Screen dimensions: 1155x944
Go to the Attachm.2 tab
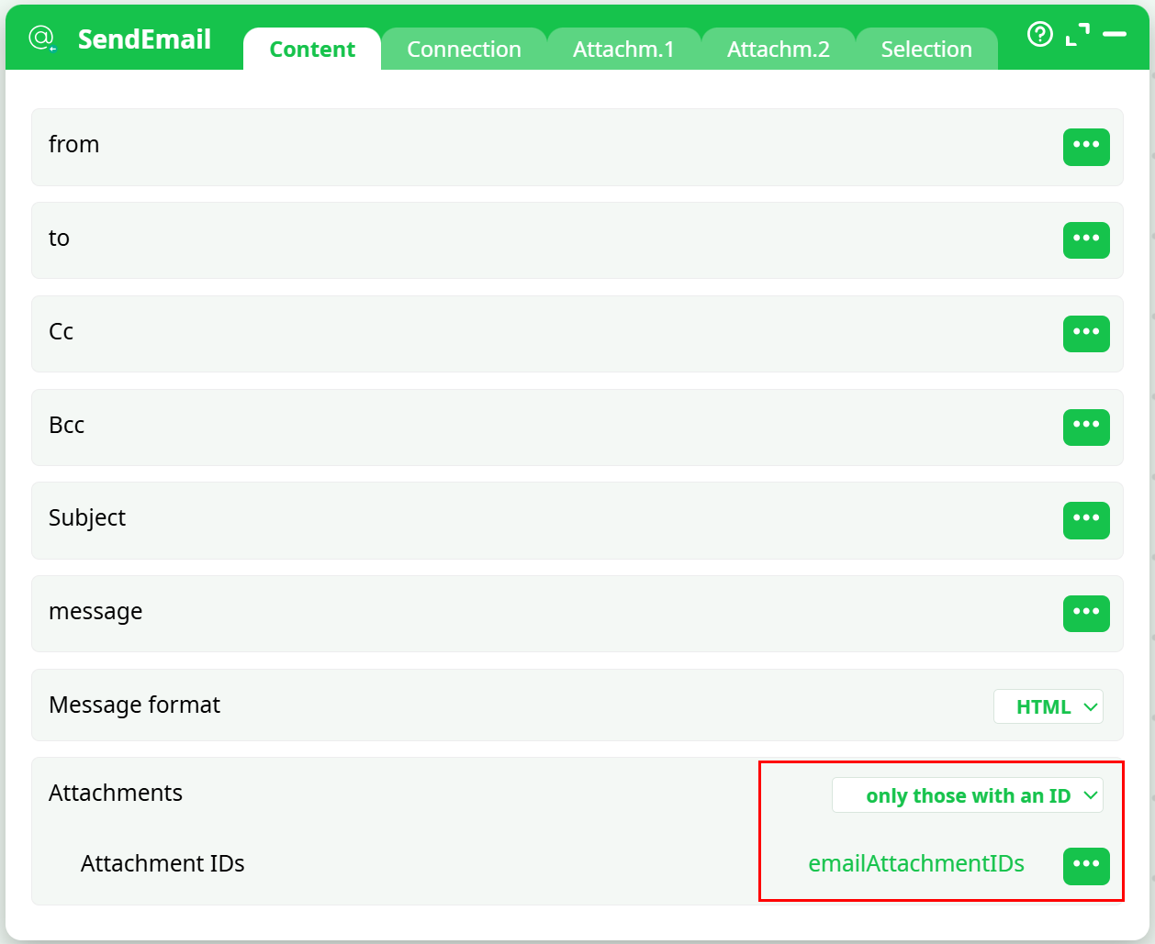[x=778, y=50]
